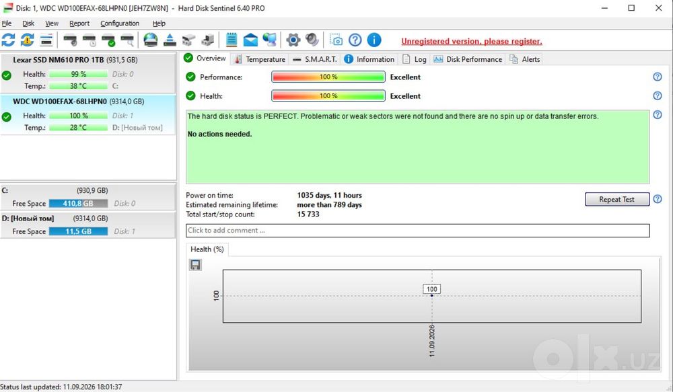This screenshot has height=392, width=673.
Task: Click the blue info about icon
Action: pyautogui.click(x=374, y=40)
